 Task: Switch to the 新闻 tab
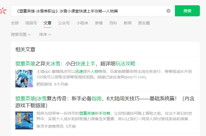(x=127, y=23)
